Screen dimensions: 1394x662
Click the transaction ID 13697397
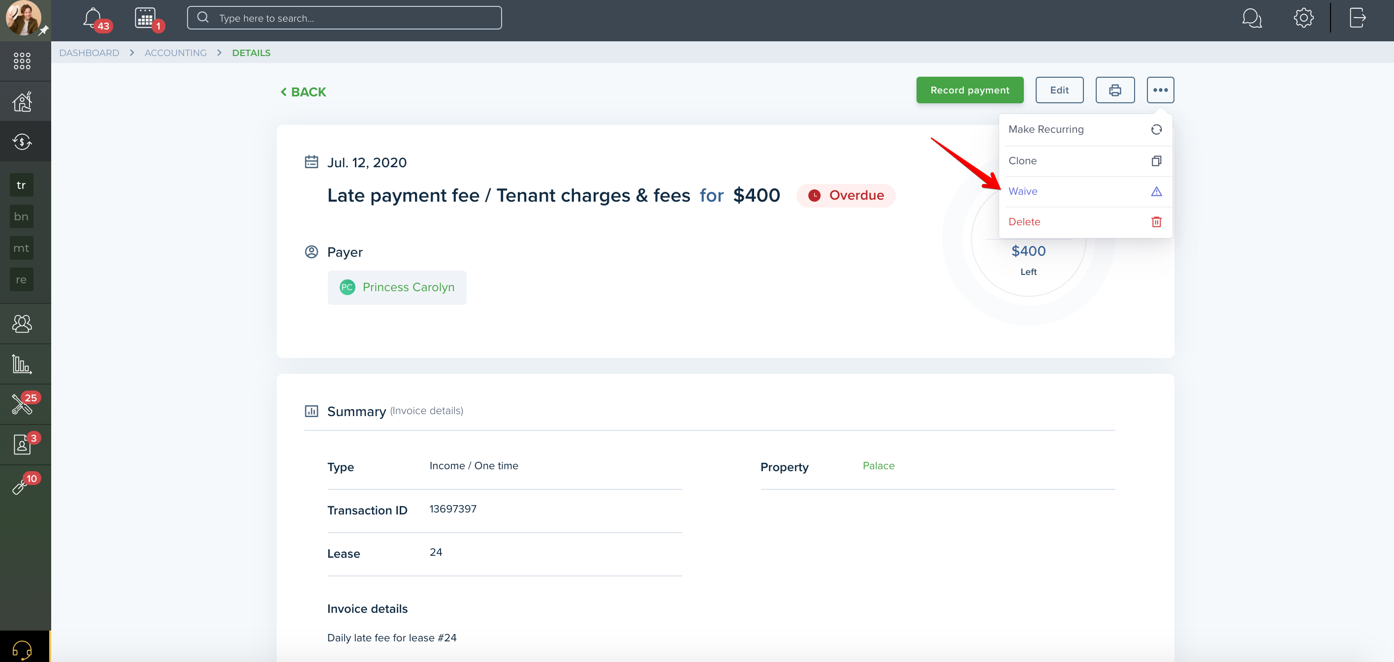pyautogui.click(x=453, y=509)
